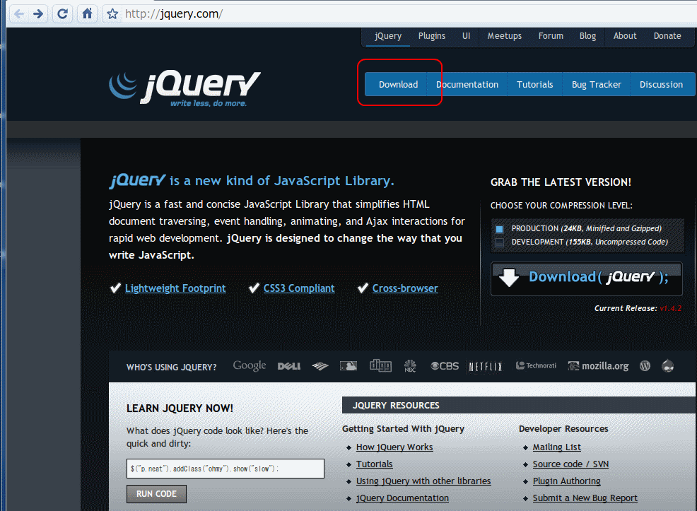
Task: Reload the page with refresh icon
Action: coord(63,13)
